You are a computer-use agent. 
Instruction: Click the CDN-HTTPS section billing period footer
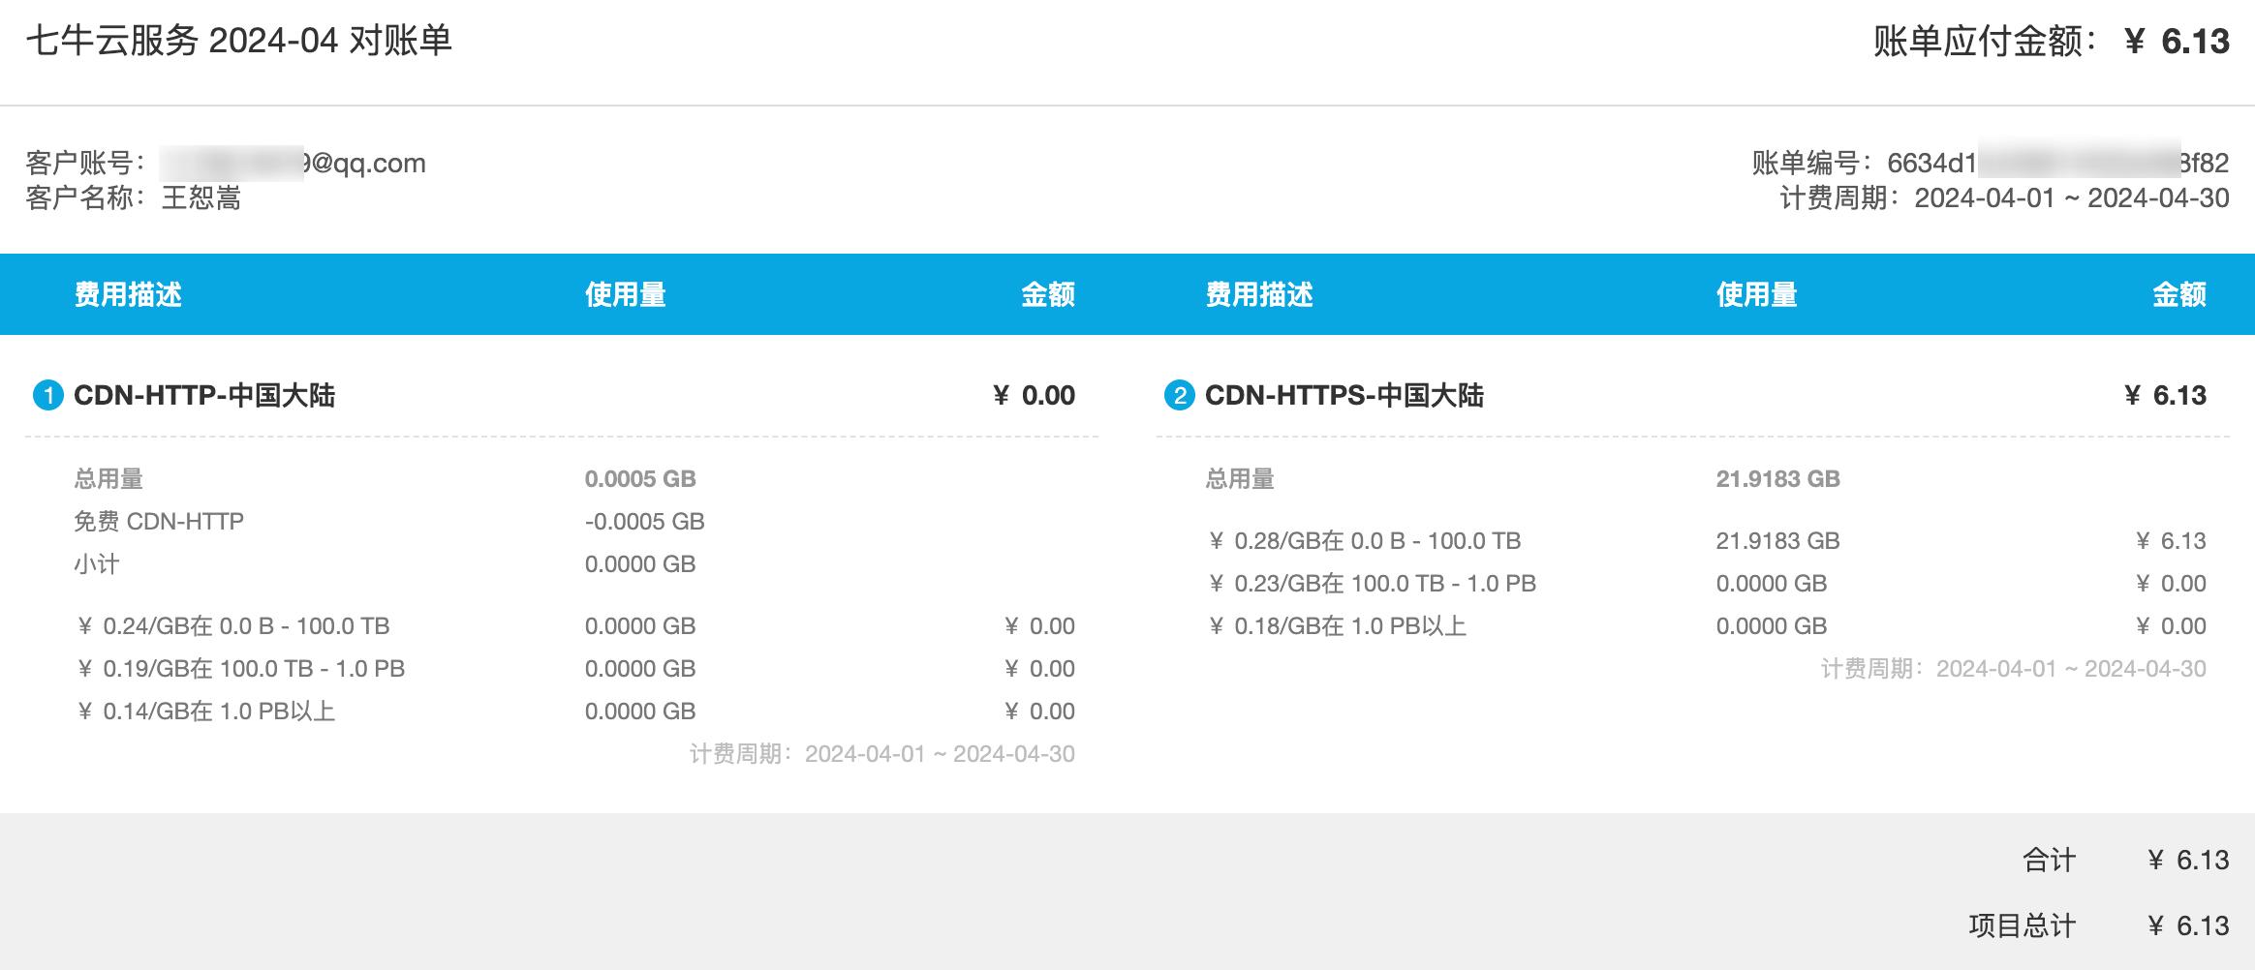point(2014,668)
